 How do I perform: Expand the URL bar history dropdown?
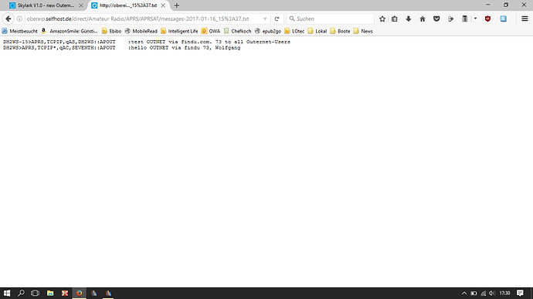click(x=265, y=19)
